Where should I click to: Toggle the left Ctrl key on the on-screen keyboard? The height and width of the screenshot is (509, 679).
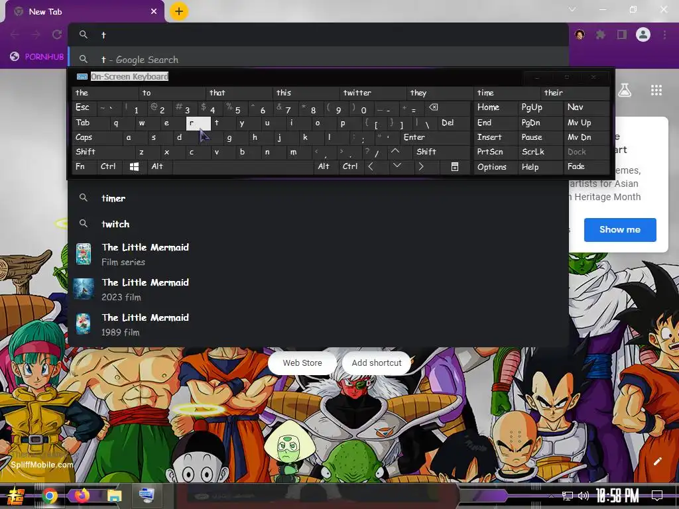pos(109,166)
